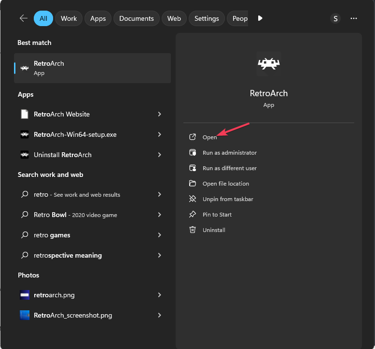Click the Open file location folder icon
Viewport: 375px width, 349px height.
tap(193, 184)
